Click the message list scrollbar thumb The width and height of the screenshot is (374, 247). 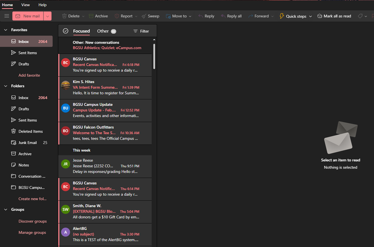[x=154, y=56]
